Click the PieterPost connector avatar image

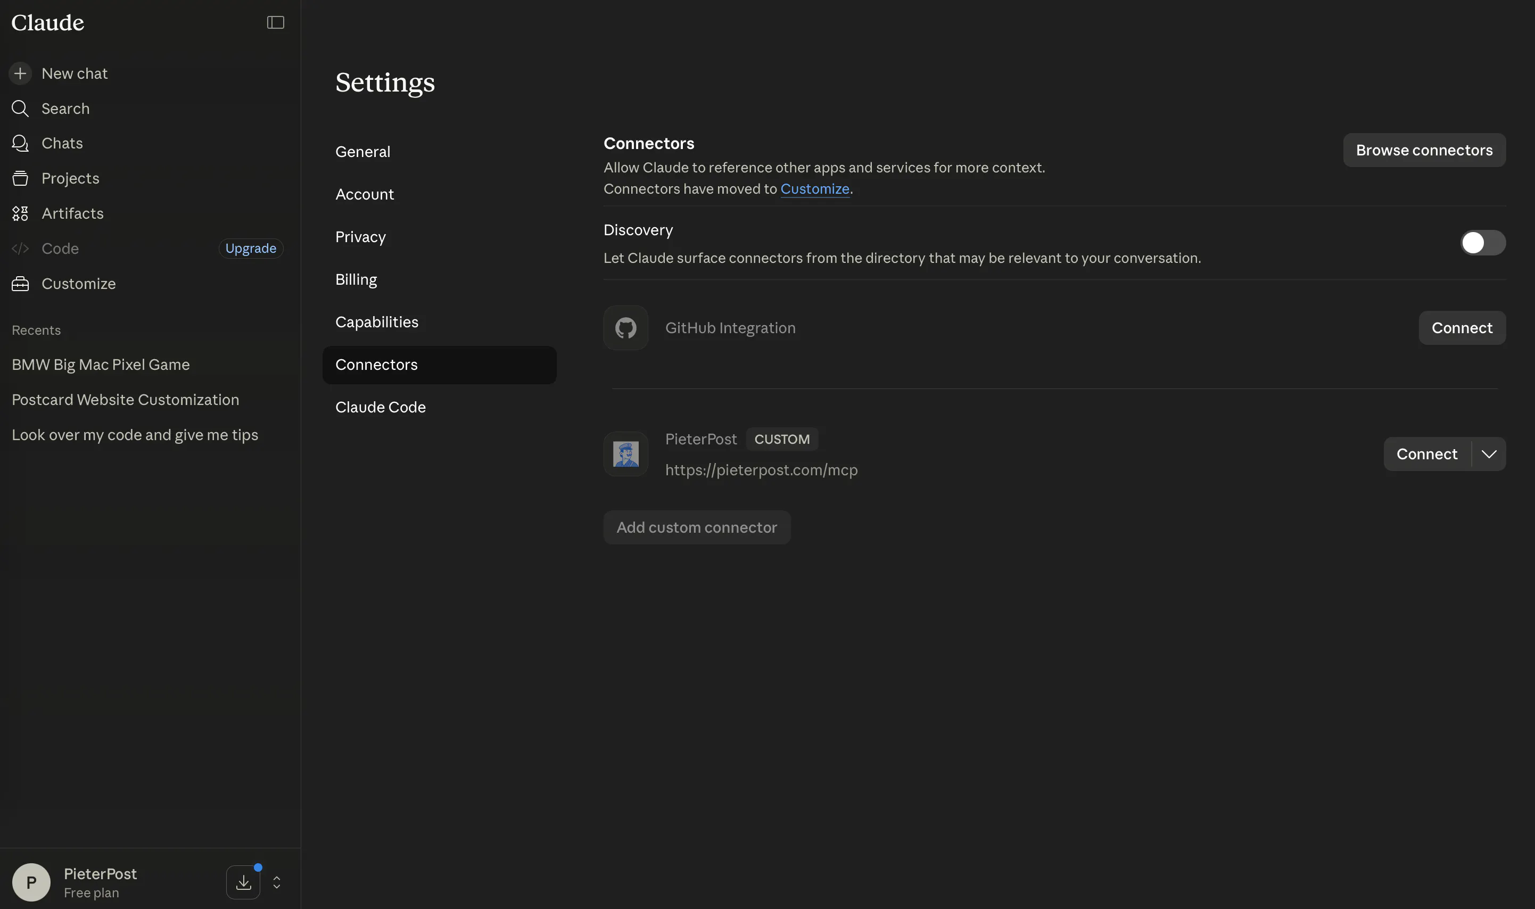pos(625,454)
